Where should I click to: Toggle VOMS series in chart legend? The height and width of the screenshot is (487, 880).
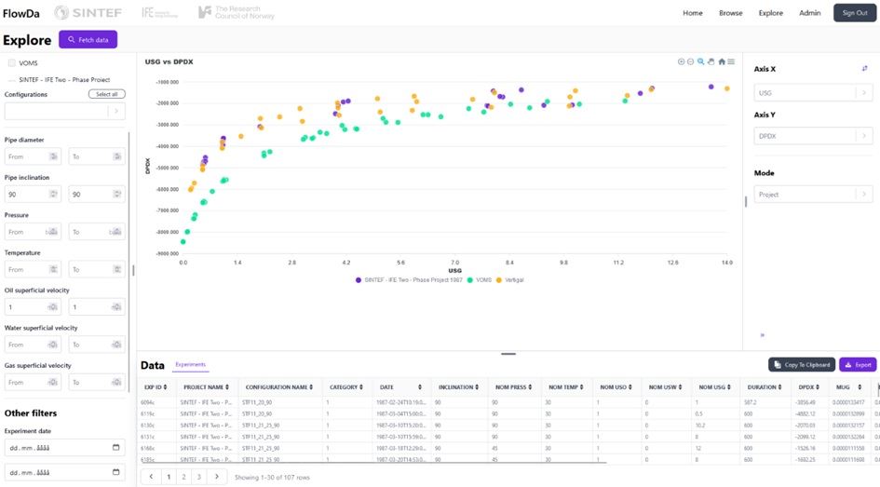click(483, 279)
